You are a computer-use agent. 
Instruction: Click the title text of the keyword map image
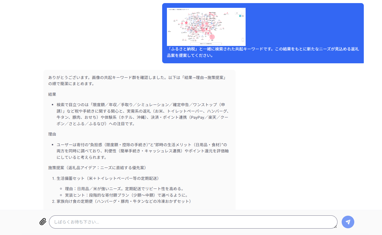tap(178, 10)
